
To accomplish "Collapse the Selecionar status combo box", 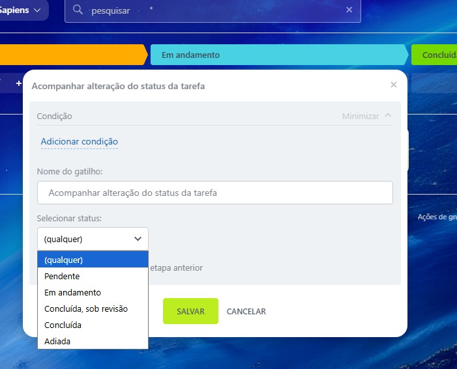I will tap(93, 239).
